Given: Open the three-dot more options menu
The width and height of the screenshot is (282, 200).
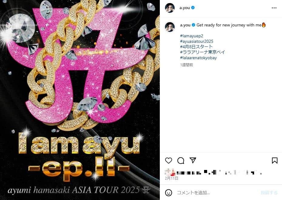Looking at the screenshot, I should (x=274, y=8).
